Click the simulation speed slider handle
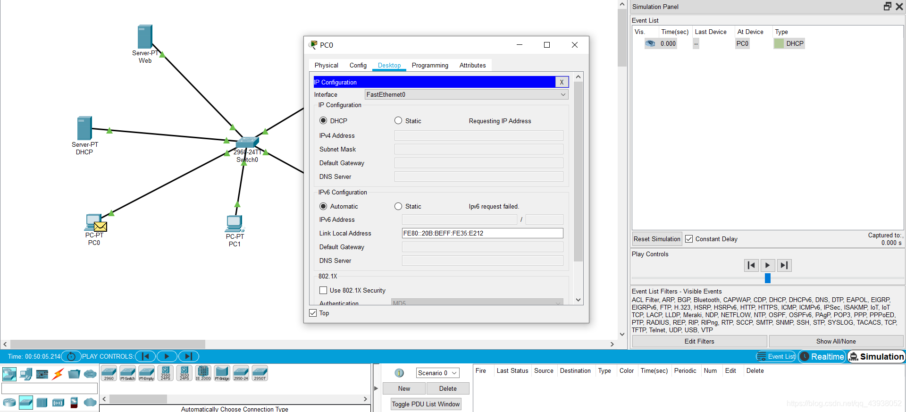This screenshot has height=412, width=906. tap(768, 278)
